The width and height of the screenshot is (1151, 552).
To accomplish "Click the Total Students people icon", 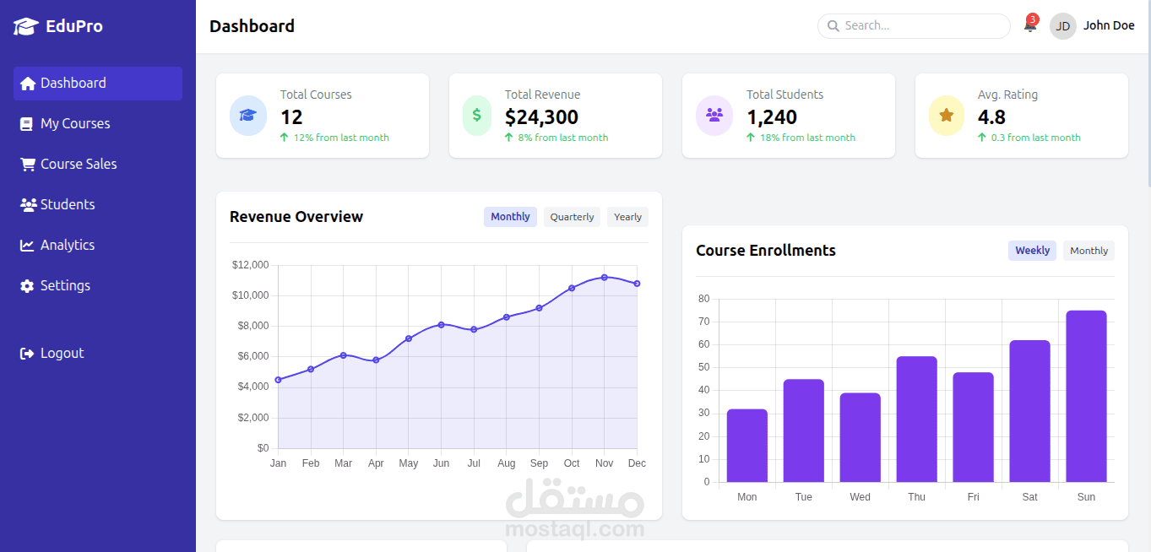I will (714, 116).
